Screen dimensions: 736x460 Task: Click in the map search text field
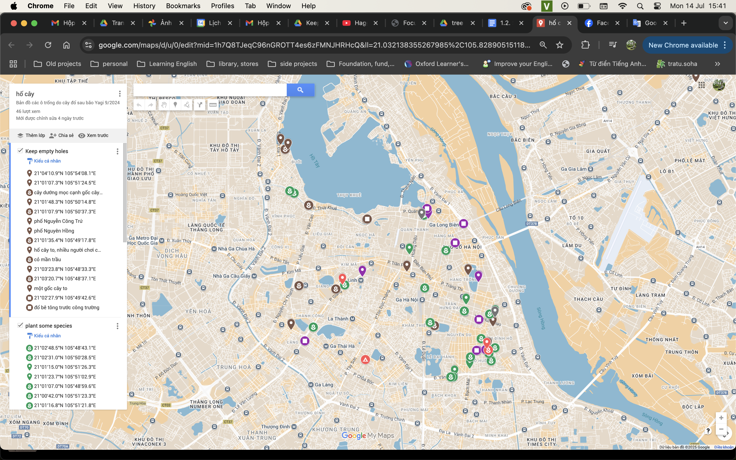coord(210,90)
